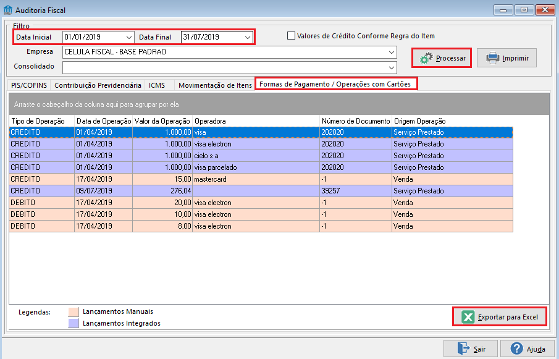
Task: Click the 15,00 value cell
Action: [x=162, y=179]
